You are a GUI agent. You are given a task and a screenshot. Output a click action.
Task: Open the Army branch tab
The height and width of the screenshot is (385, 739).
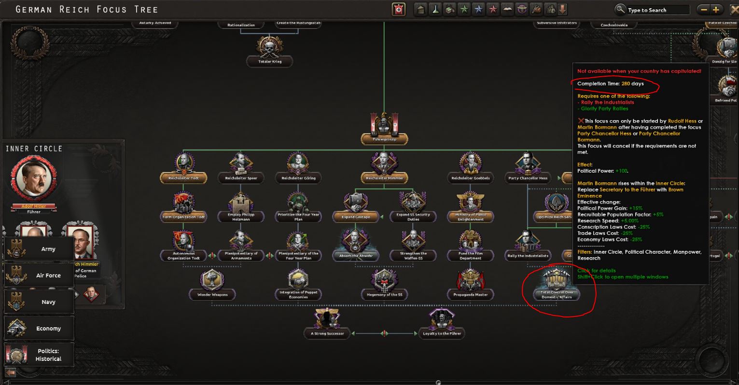pyautogui.click(x=39, y=249)
